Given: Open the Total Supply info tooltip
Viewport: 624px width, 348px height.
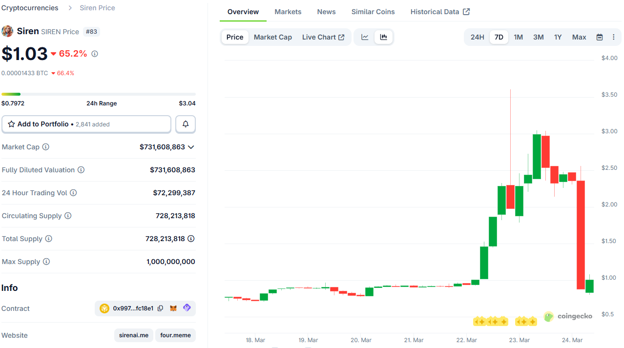Looking at the screenshot, I should click(48, 239).
